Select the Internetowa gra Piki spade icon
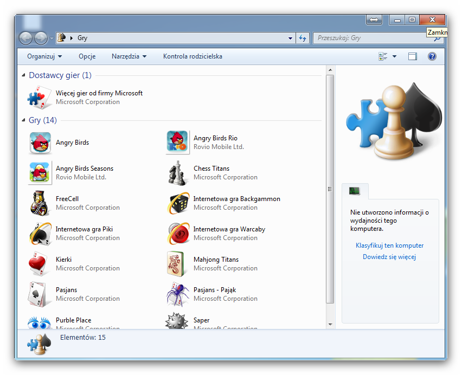This screenshot has width=462, height=375. [x=40, y=234]
